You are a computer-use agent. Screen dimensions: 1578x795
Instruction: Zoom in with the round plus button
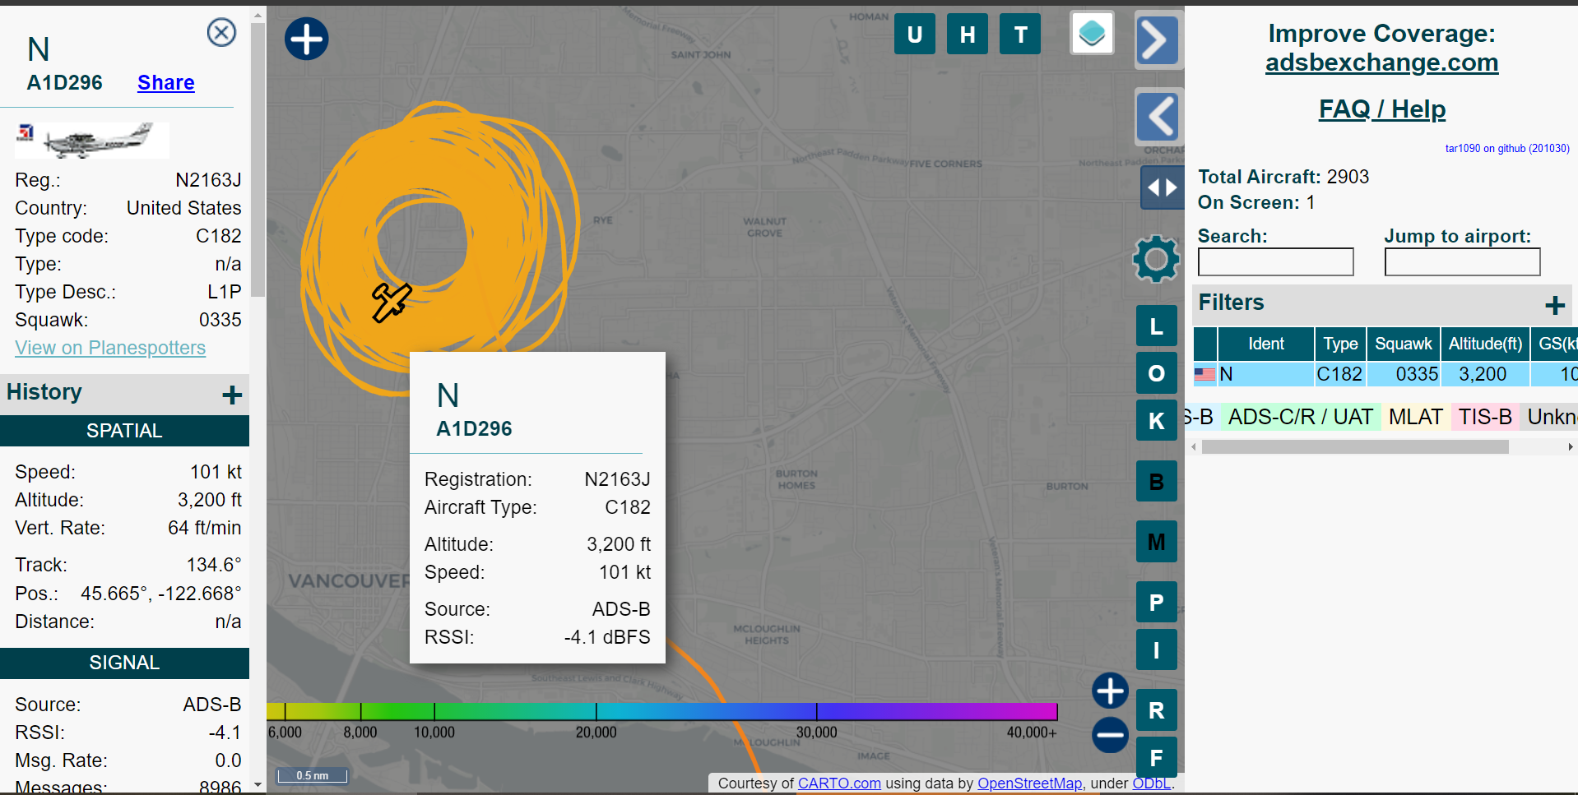(x=1110, y=691)
